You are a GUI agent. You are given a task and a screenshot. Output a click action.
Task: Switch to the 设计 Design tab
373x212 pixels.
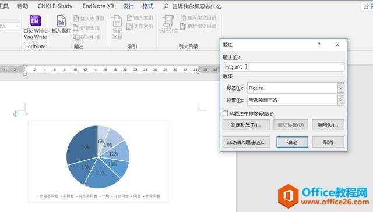coord(128,6)
